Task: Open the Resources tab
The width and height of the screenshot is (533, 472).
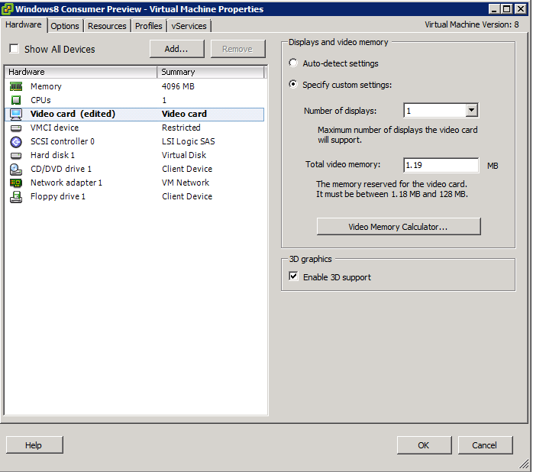Action: tap(107, 26)
